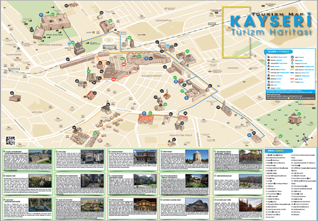The image size is (318, 221).
Task: Click the large red-roofed building on the map
Action: click(x=146, y=119)
